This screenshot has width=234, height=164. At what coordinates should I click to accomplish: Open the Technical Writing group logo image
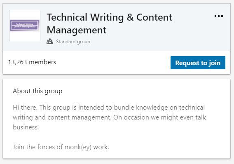tap(25, 26)
